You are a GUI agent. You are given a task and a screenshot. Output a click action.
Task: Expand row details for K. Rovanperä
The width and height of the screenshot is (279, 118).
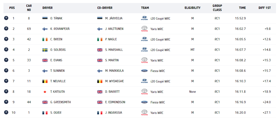(x=6, y=28)
